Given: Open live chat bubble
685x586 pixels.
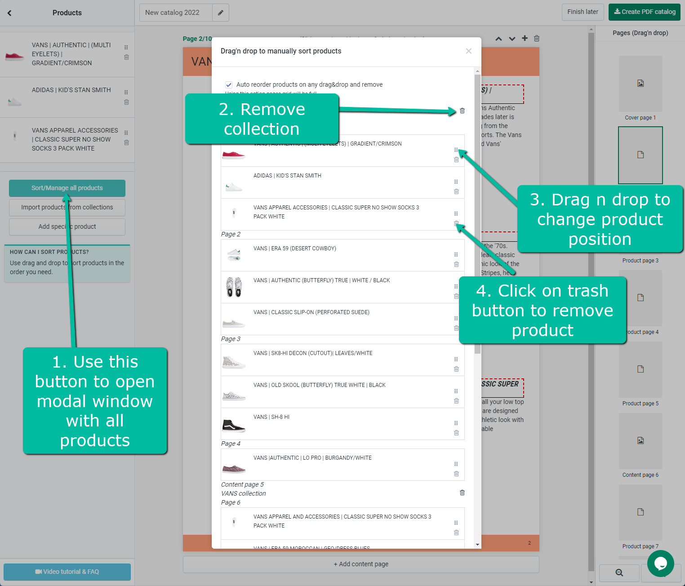Looking at the screenshot, I should click(x=660, y=564).
